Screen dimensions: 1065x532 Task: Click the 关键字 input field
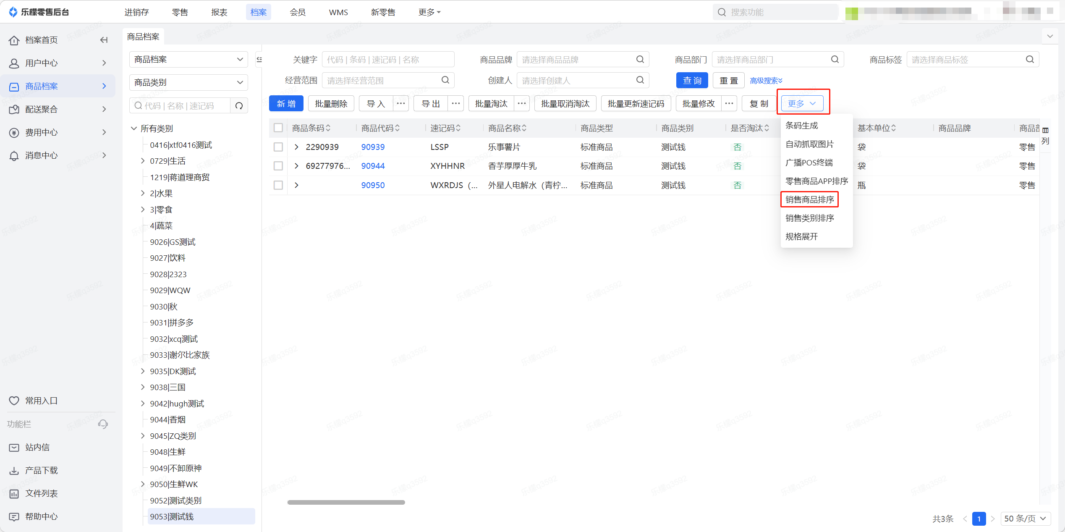388,59
